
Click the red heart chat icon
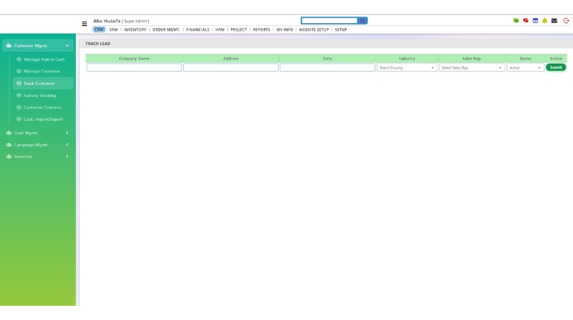[526, 21]
